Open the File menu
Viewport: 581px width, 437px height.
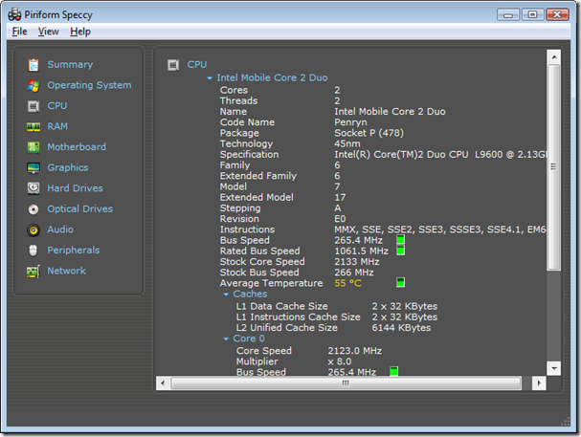coord(20,32)
